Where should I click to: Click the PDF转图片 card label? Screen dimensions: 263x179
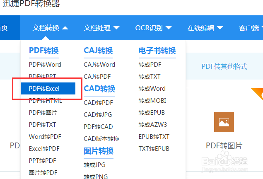[224, 145]
